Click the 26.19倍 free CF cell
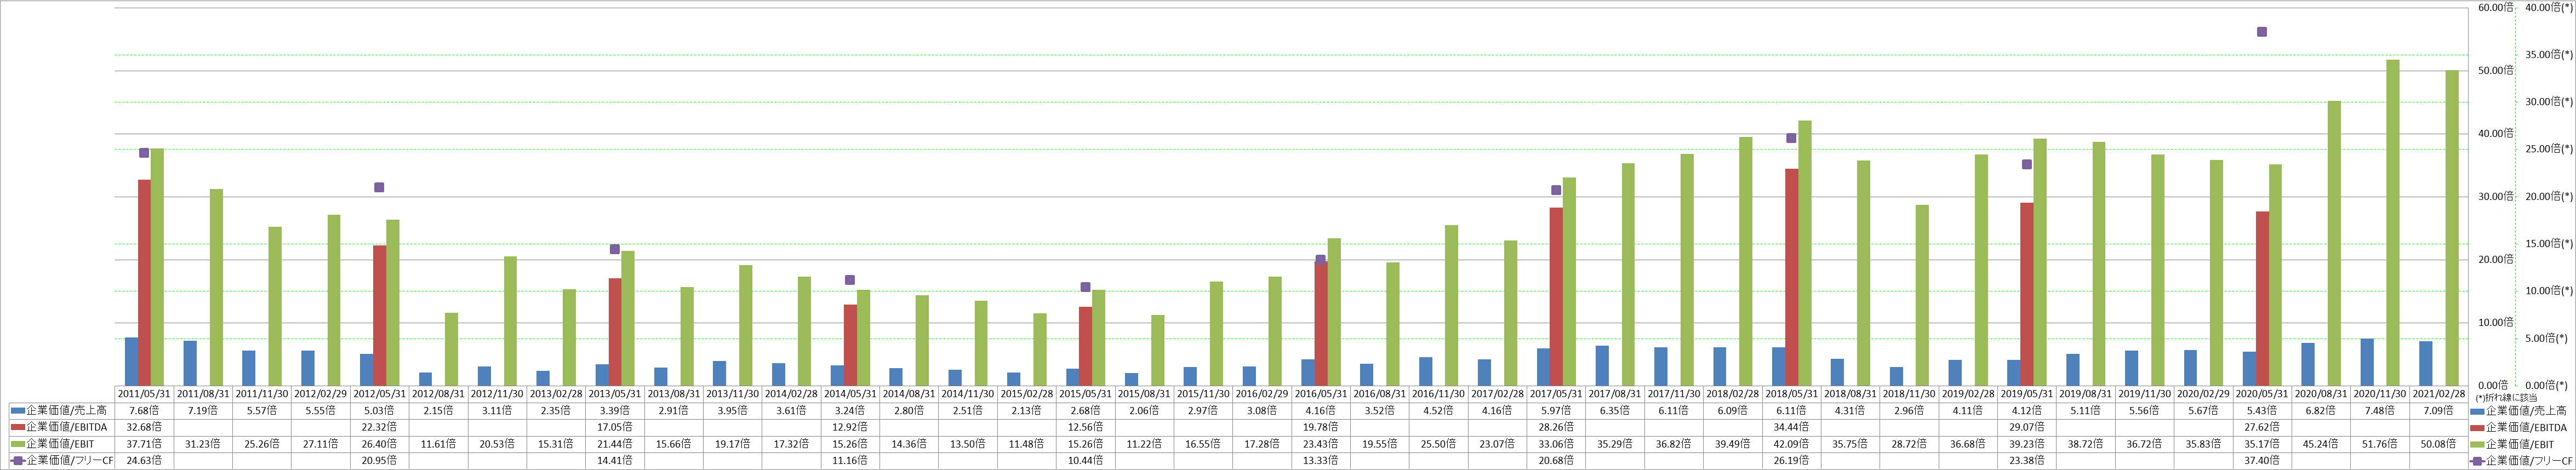The image size is (2576, 470). pyautogui.click(x=1791, y=460)
